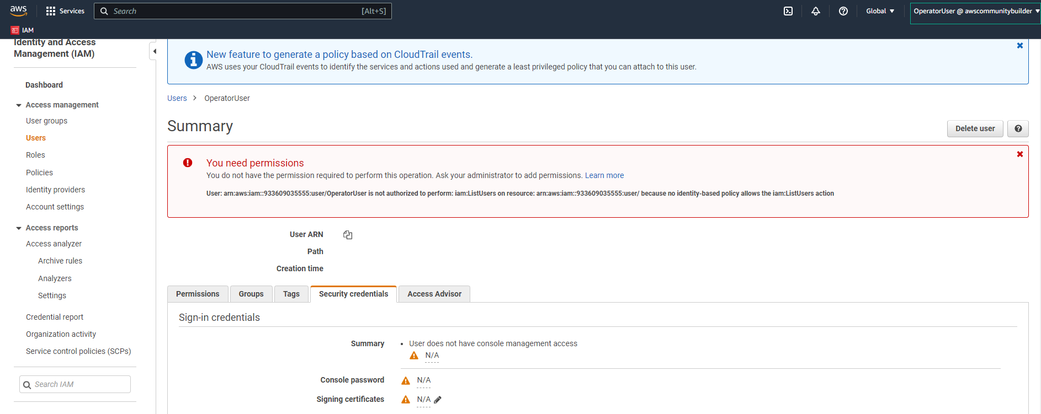Open the OperatorUser account menu
Screen dimensions: 1041x414
pos(976,11)
